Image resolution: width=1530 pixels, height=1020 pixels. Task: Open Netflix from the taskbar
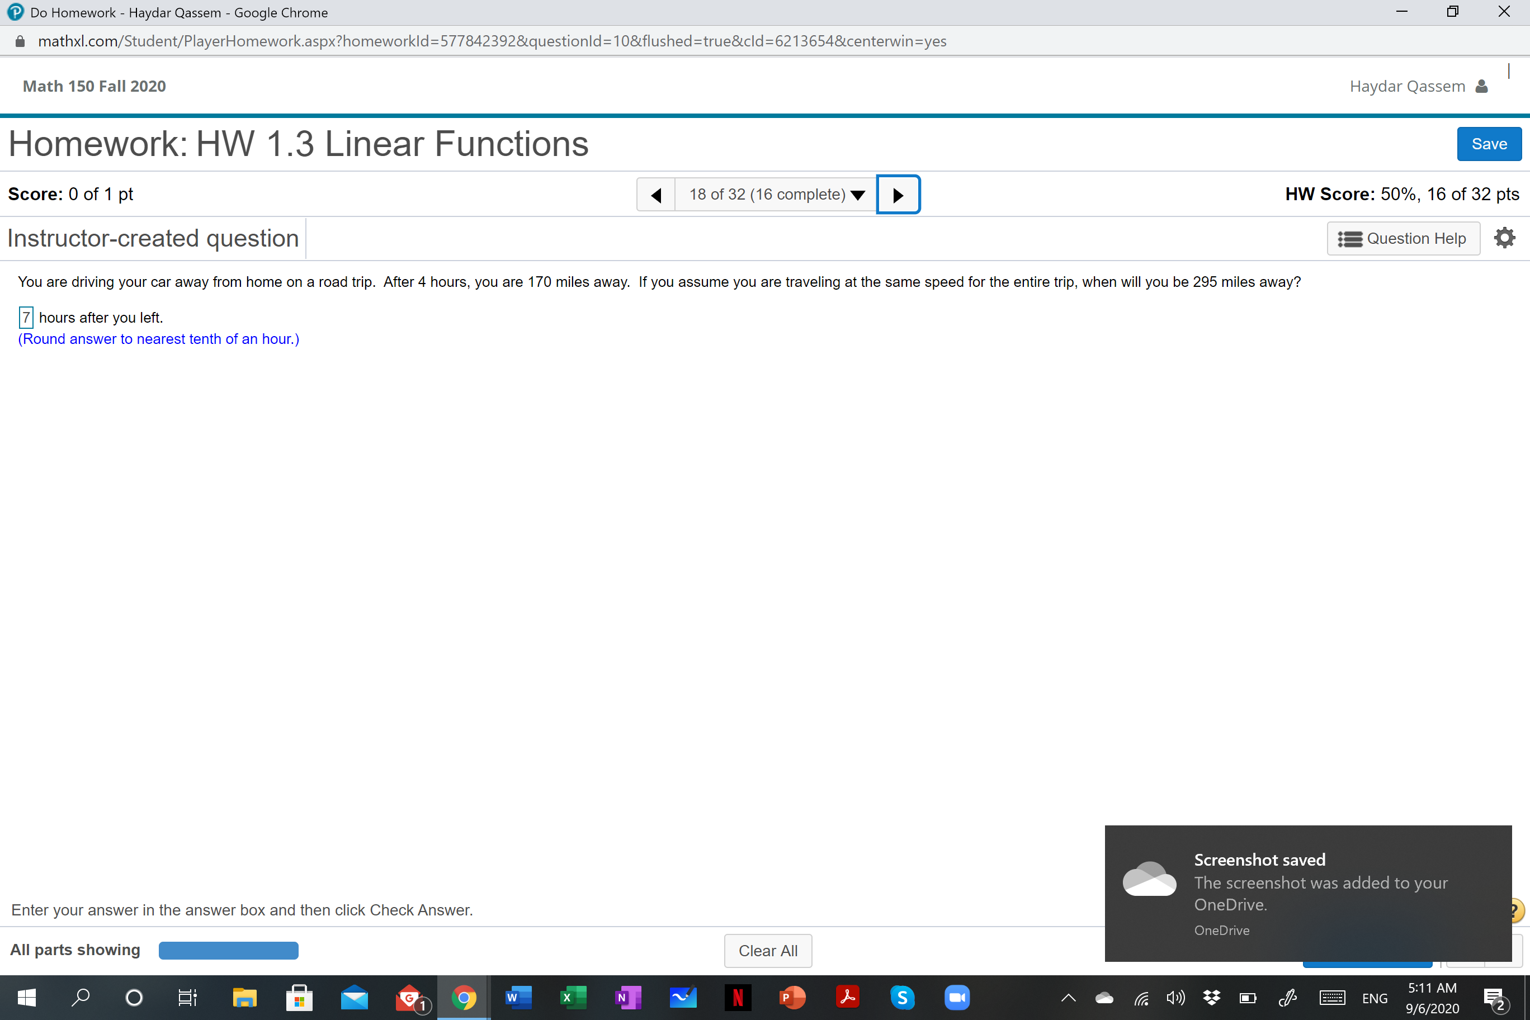tap(738, 997)
